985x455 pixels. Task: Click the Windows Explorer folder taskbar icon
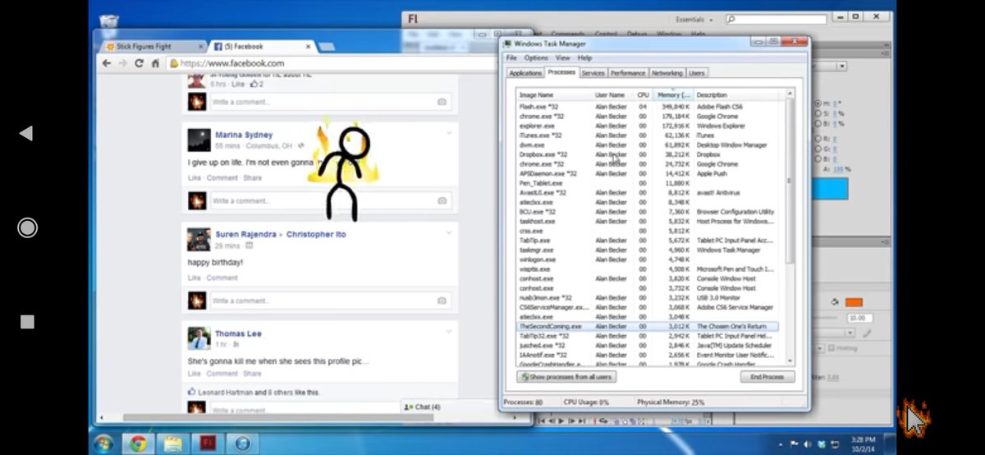173,444
